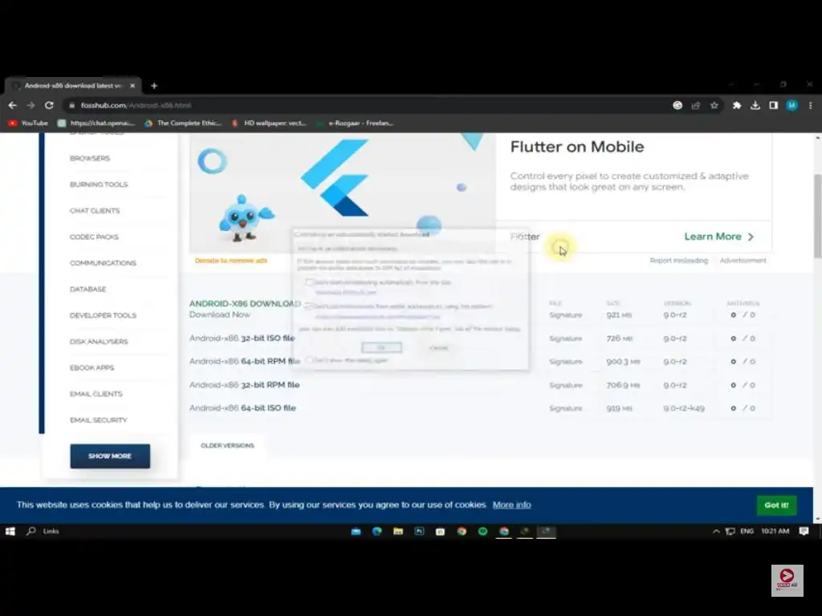Open Microsoft Edge from taskbar
Image resolution: width=822 pixels, height=616 pixels.
377,531
